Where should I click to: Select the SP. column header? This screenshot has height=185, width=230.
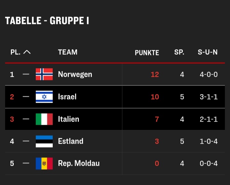[179, 52]
